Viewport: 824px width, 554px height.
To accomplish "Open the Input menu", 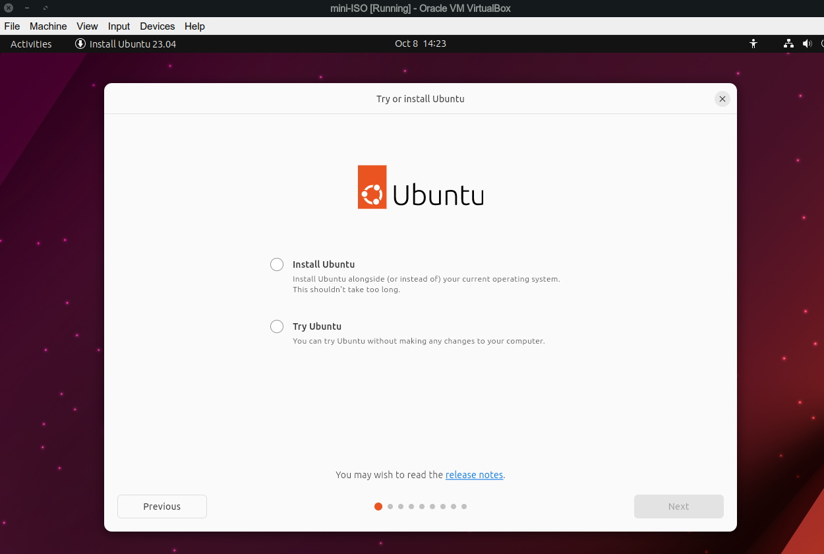I will click(118, 26).
